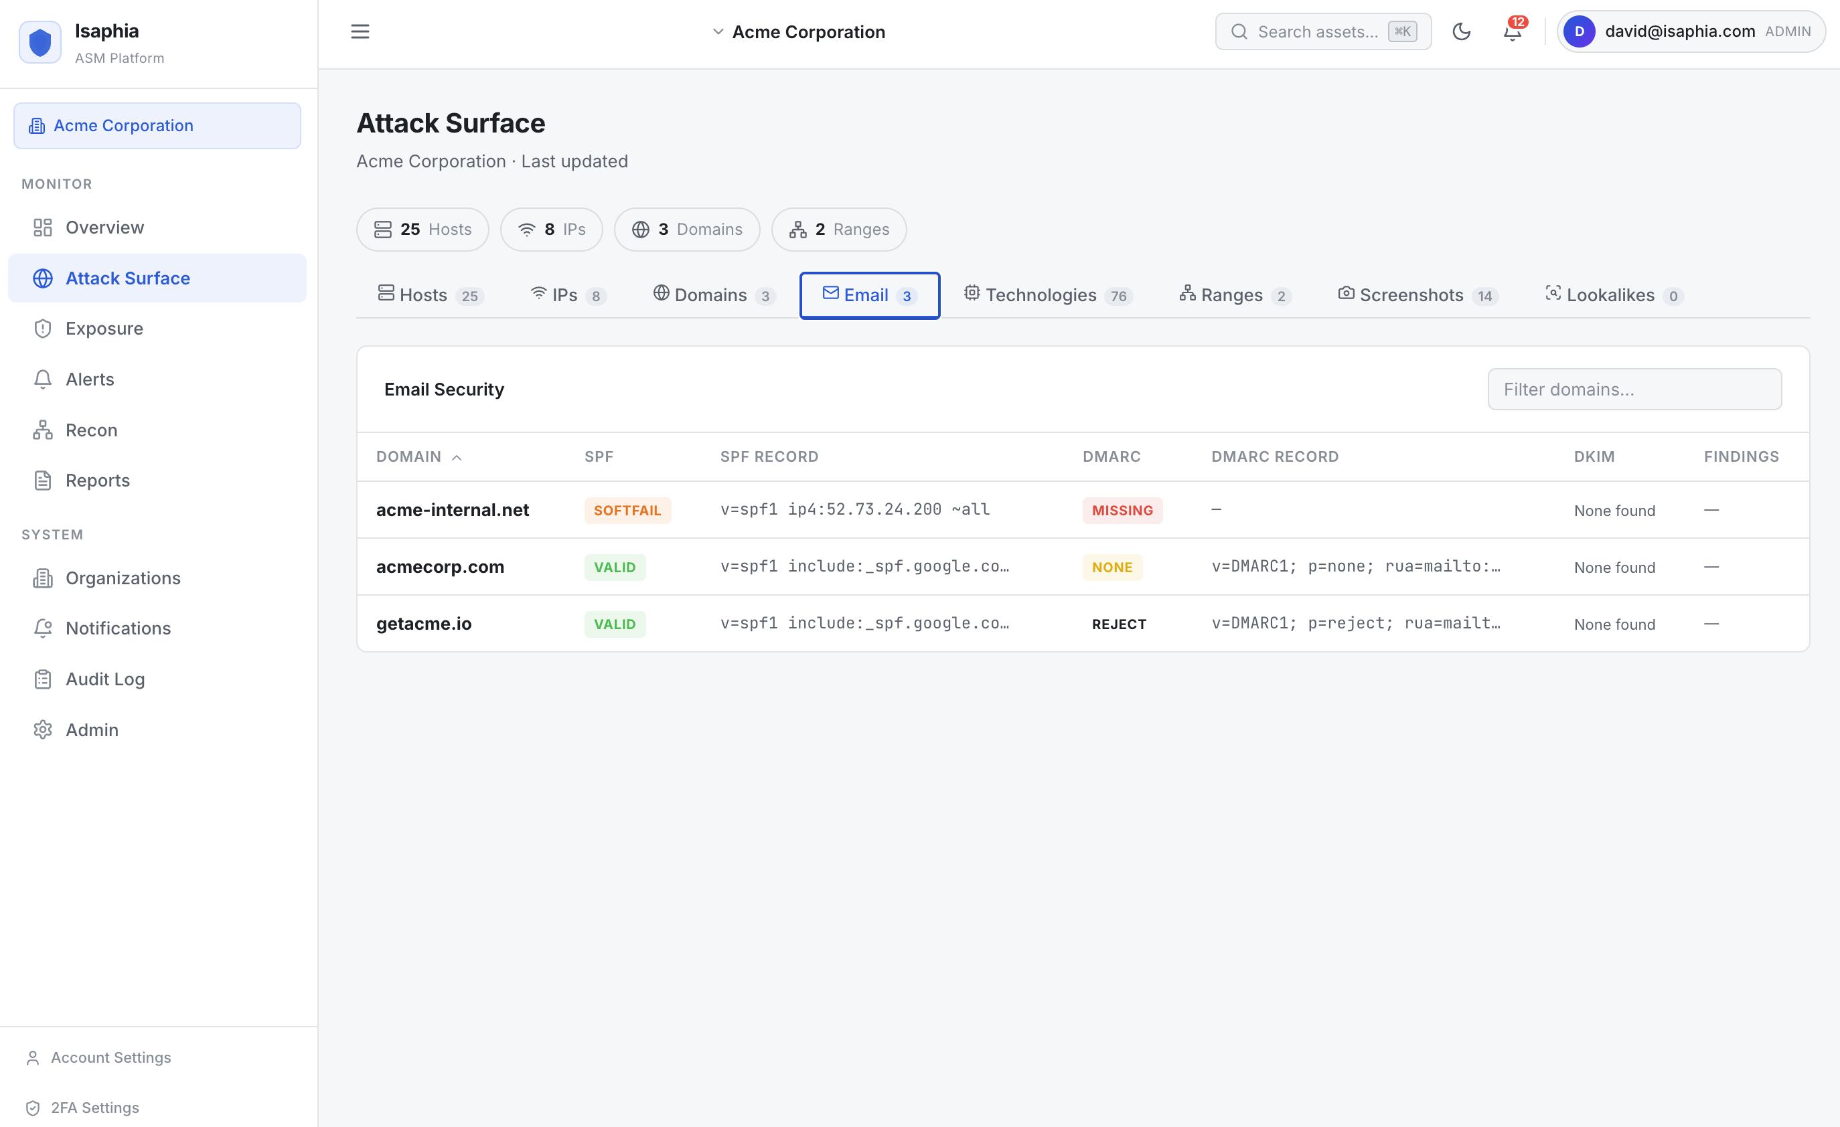1840x1127 pixels.
Task: Open Notifications in the sidebar
Action: [x=157, y=628]
